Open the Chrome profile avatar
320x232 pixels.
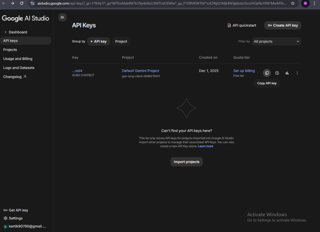(x=305, y=3)
